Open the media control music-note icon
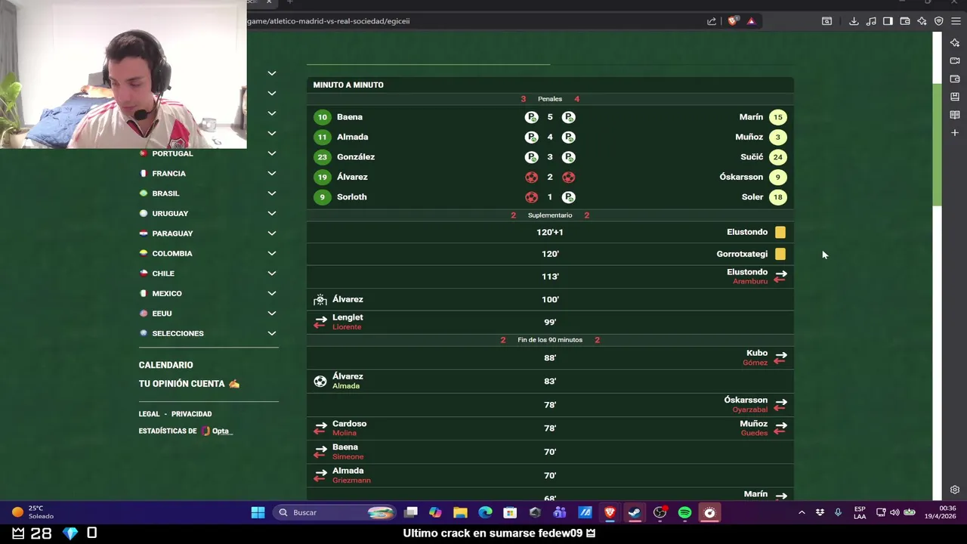967x544 pixels. click(871, 21)
